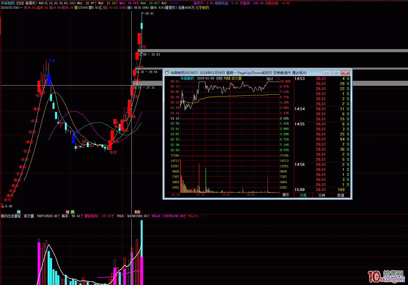Image resolution: width=408 pixels, height=285 pixels.
Task: Close the 华森制药 intraday popup window
Action: coord(346,73)
